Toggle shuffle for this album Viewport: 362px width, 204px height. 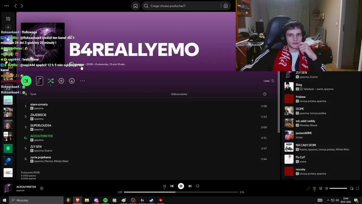(x=51, y=81)
